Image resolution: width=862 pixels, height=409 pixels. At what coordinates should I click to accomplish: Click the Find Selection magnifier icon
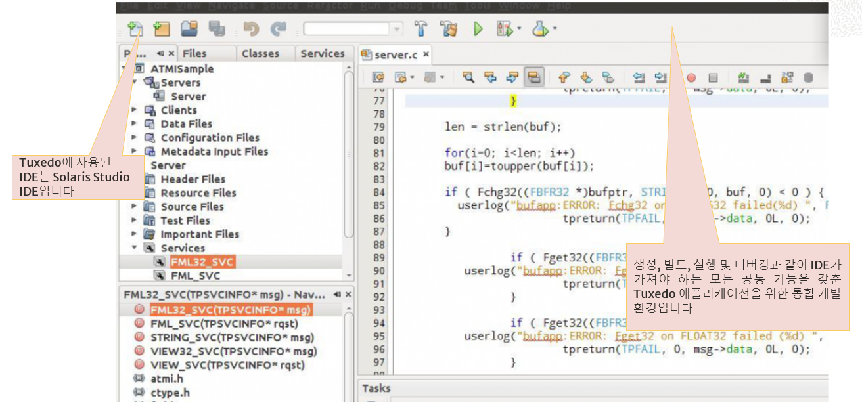coord(468,77)
